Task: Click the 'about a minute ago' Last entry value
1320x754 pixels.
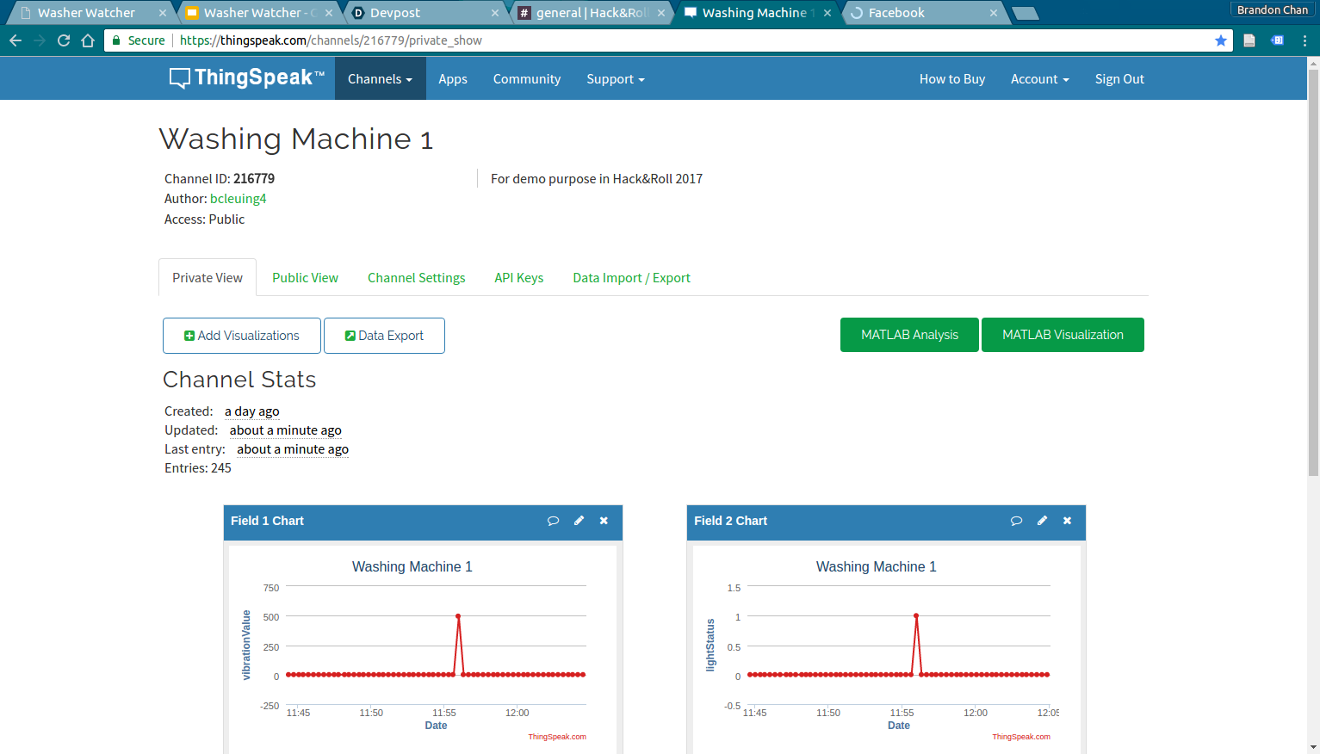Action: 293,449
